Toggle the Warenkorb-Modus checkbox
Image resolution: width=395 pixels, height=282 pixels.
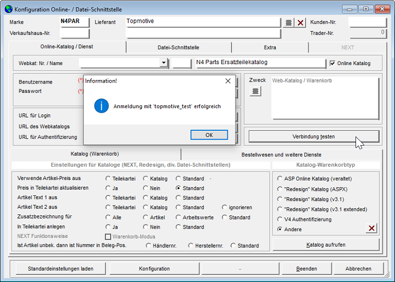(108, 236)
